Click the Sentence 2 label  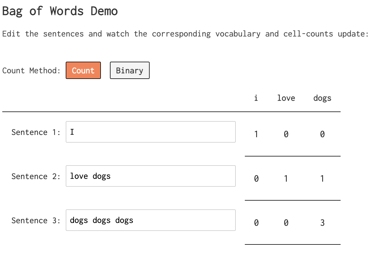coord(36,176)
